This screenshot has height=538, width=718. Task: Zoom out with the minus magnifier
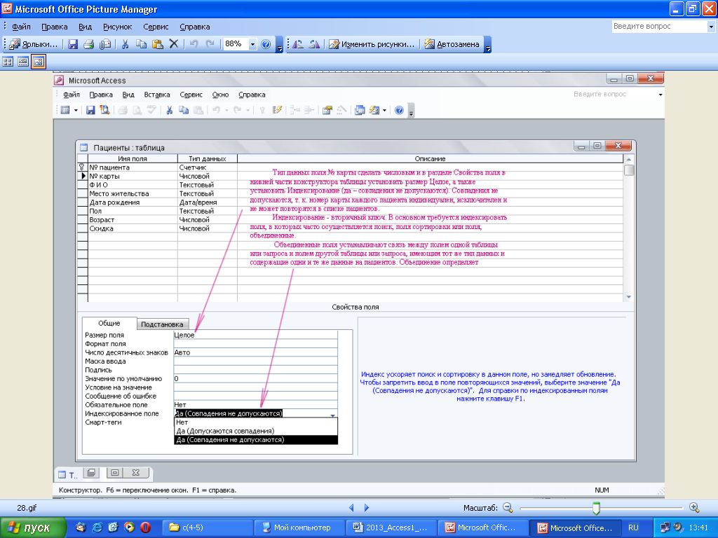(508, 507)
